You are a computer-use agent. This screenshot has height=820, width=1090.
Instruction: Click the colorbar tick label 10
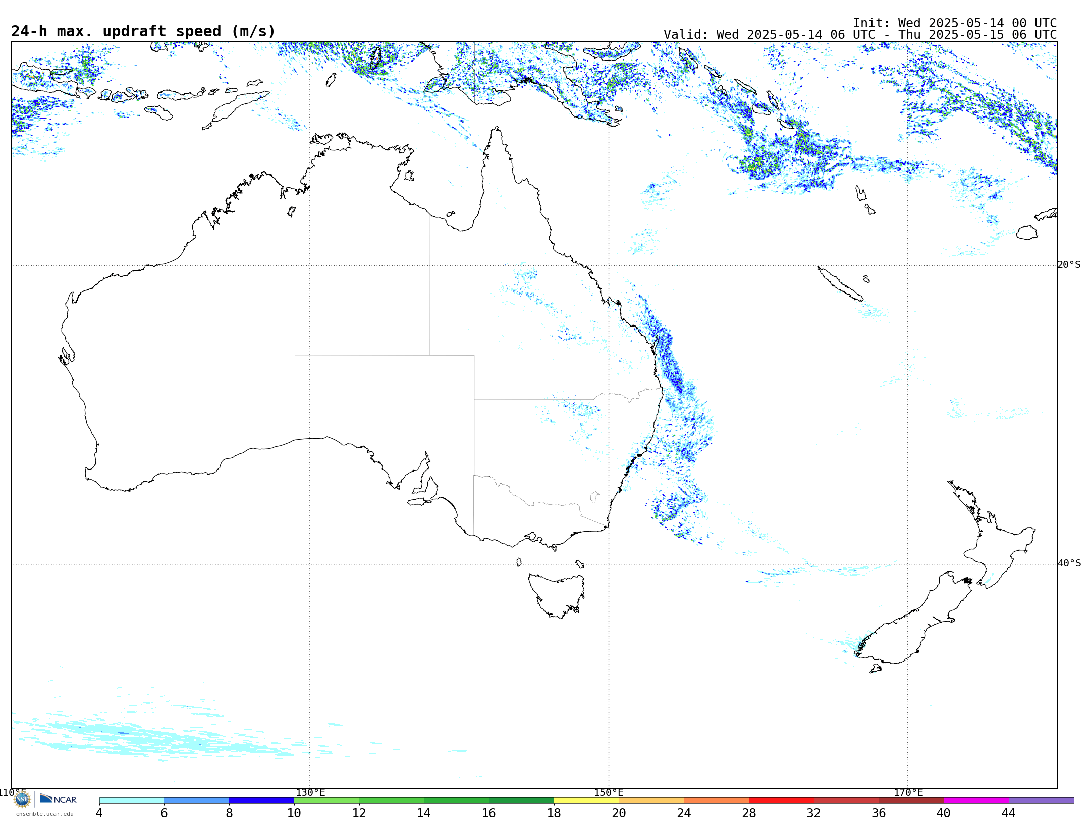[x=294, y=813]
